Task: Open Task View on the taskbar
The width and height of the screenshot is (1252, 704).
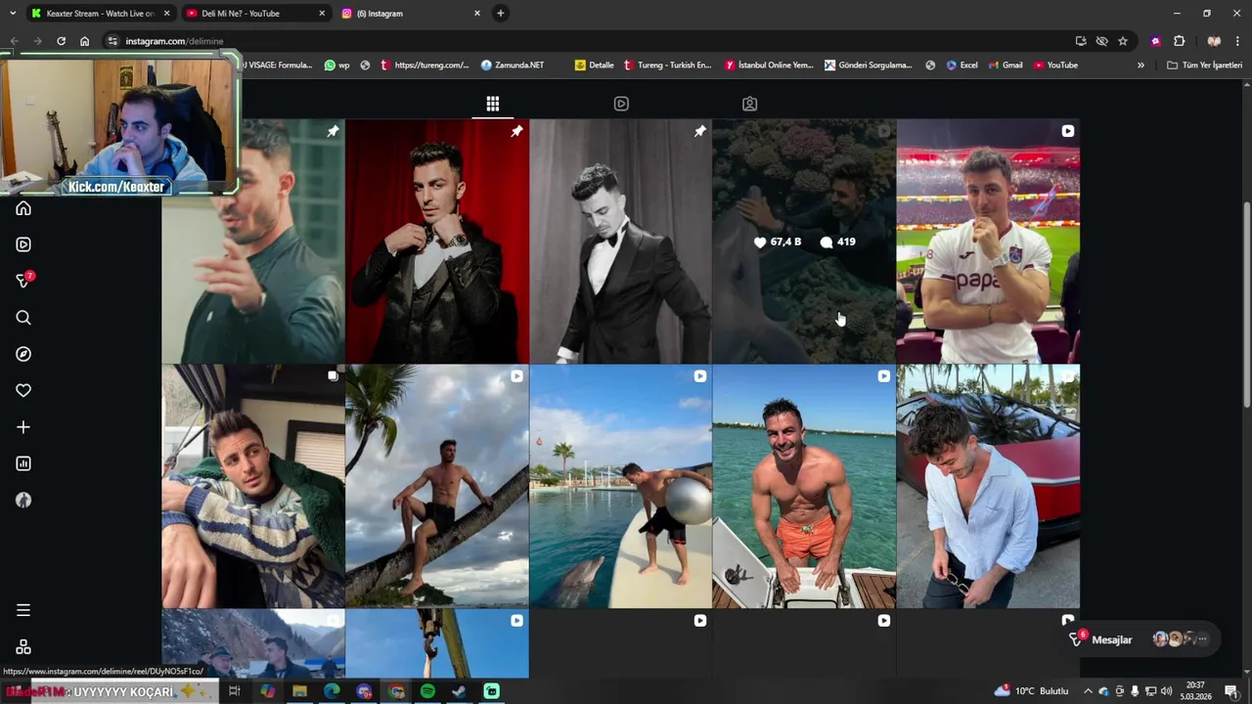Action: pos(235,691)
